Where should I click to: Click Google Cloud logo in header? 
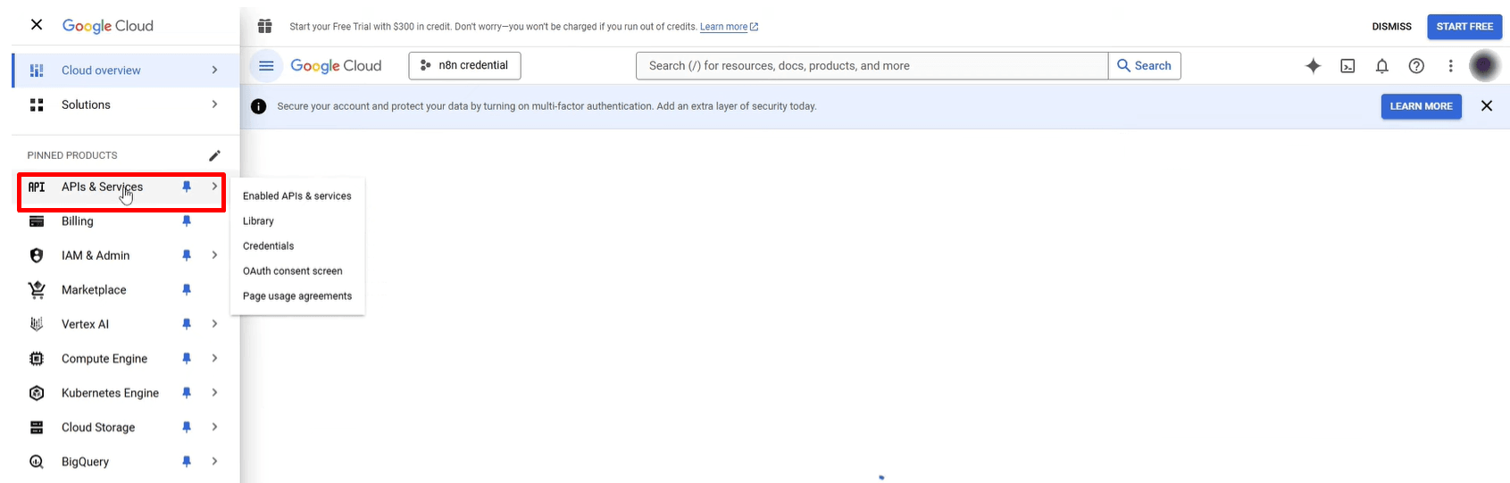336,66
